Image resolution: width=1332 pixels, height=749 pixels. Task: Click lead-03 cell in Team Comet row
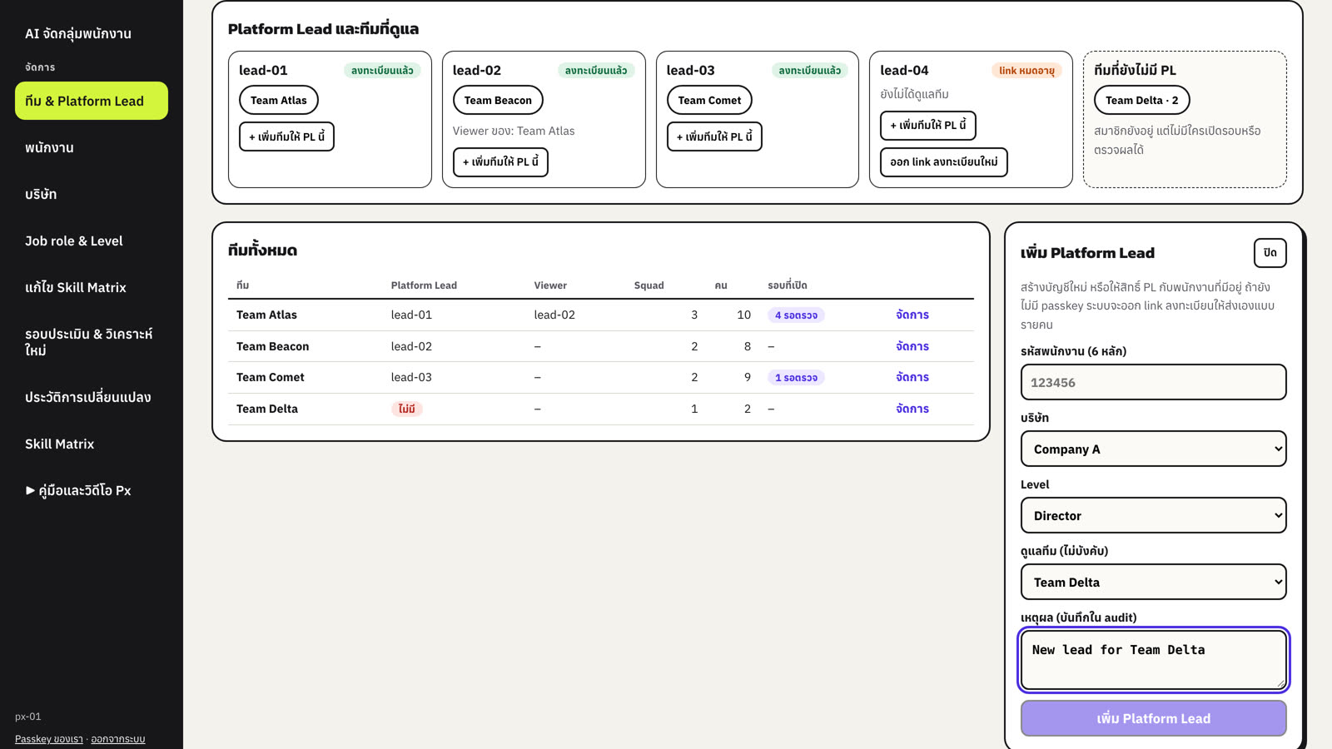pyautogui.click(x=411, y=377)
